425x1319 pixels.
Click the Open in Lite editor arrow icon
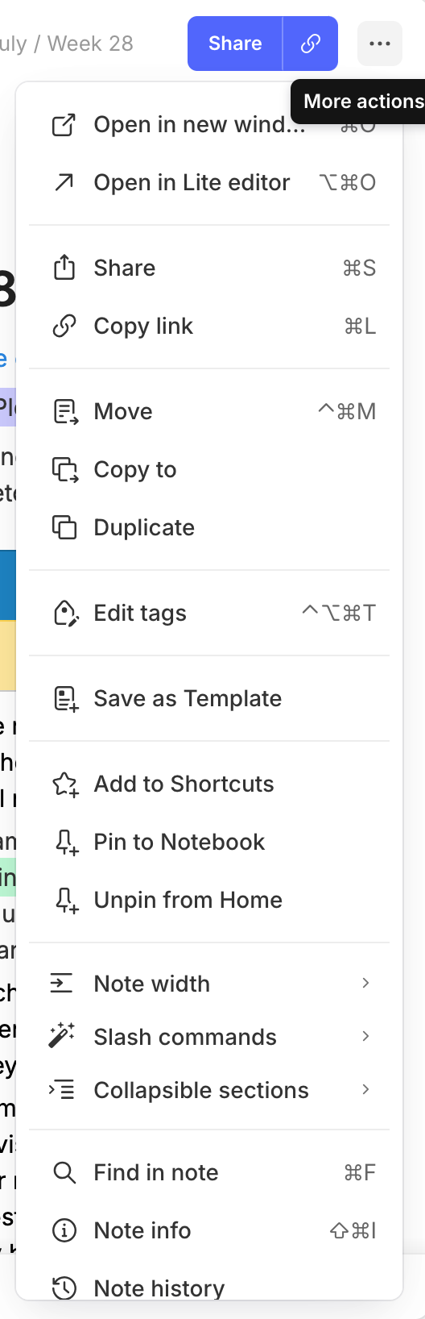coord(64,182)
